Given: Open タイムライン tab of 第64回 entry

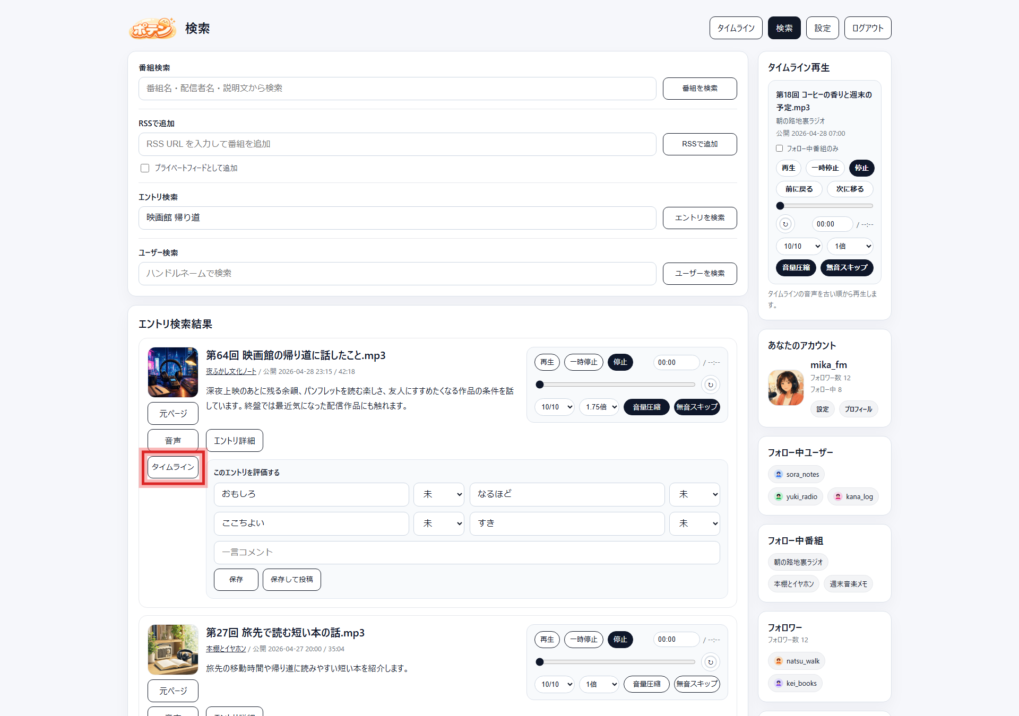Looking at the screenshot, I should pyautogui.click(x=173, y=467).
